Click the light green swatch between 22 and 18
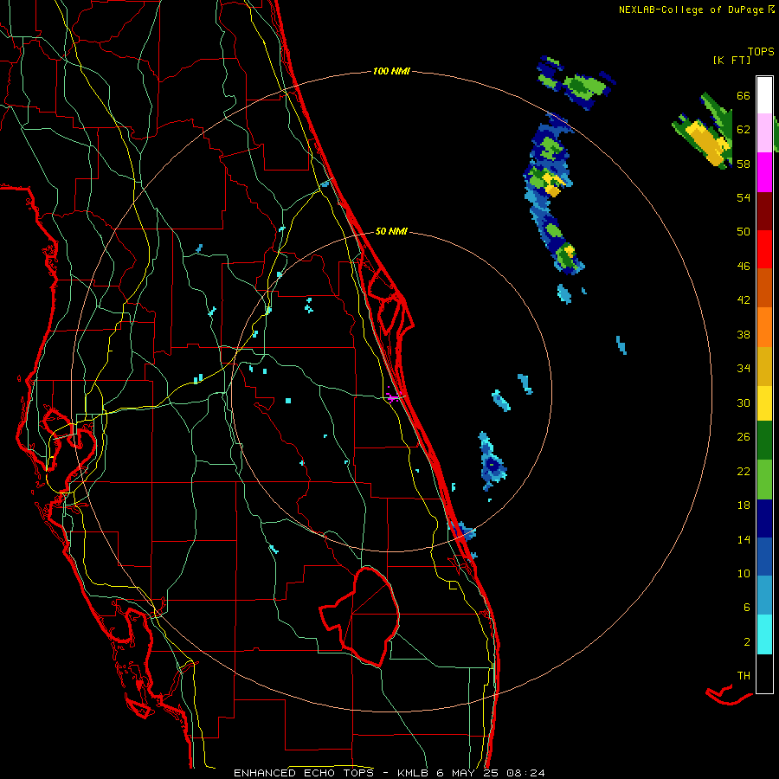 tap(764, 480)
